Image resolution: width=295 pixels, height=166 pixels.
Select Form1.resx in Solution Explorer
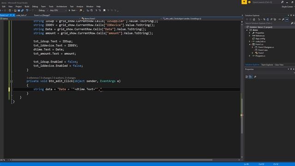[x=263, y=50]
